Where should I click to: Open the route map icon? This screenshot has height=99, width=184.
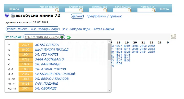(x=173, y=36)
